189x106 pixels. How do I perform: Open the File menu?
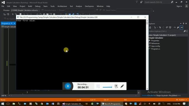click(3, 6)
